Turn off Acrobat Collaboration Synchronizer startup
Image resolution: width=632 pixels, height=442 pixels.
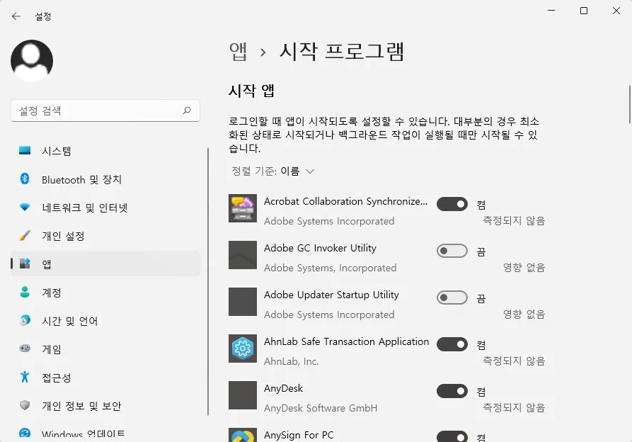tap(452, 204)
